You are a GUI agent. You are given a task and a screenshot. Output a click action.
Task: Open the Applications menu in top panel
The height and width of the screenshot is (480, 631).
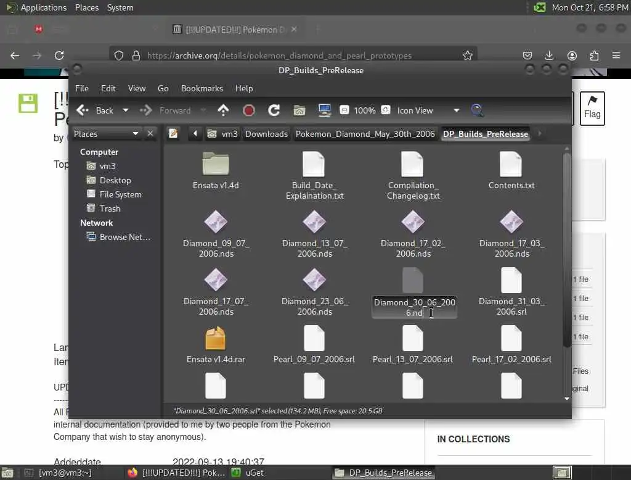tap(44, 7)
